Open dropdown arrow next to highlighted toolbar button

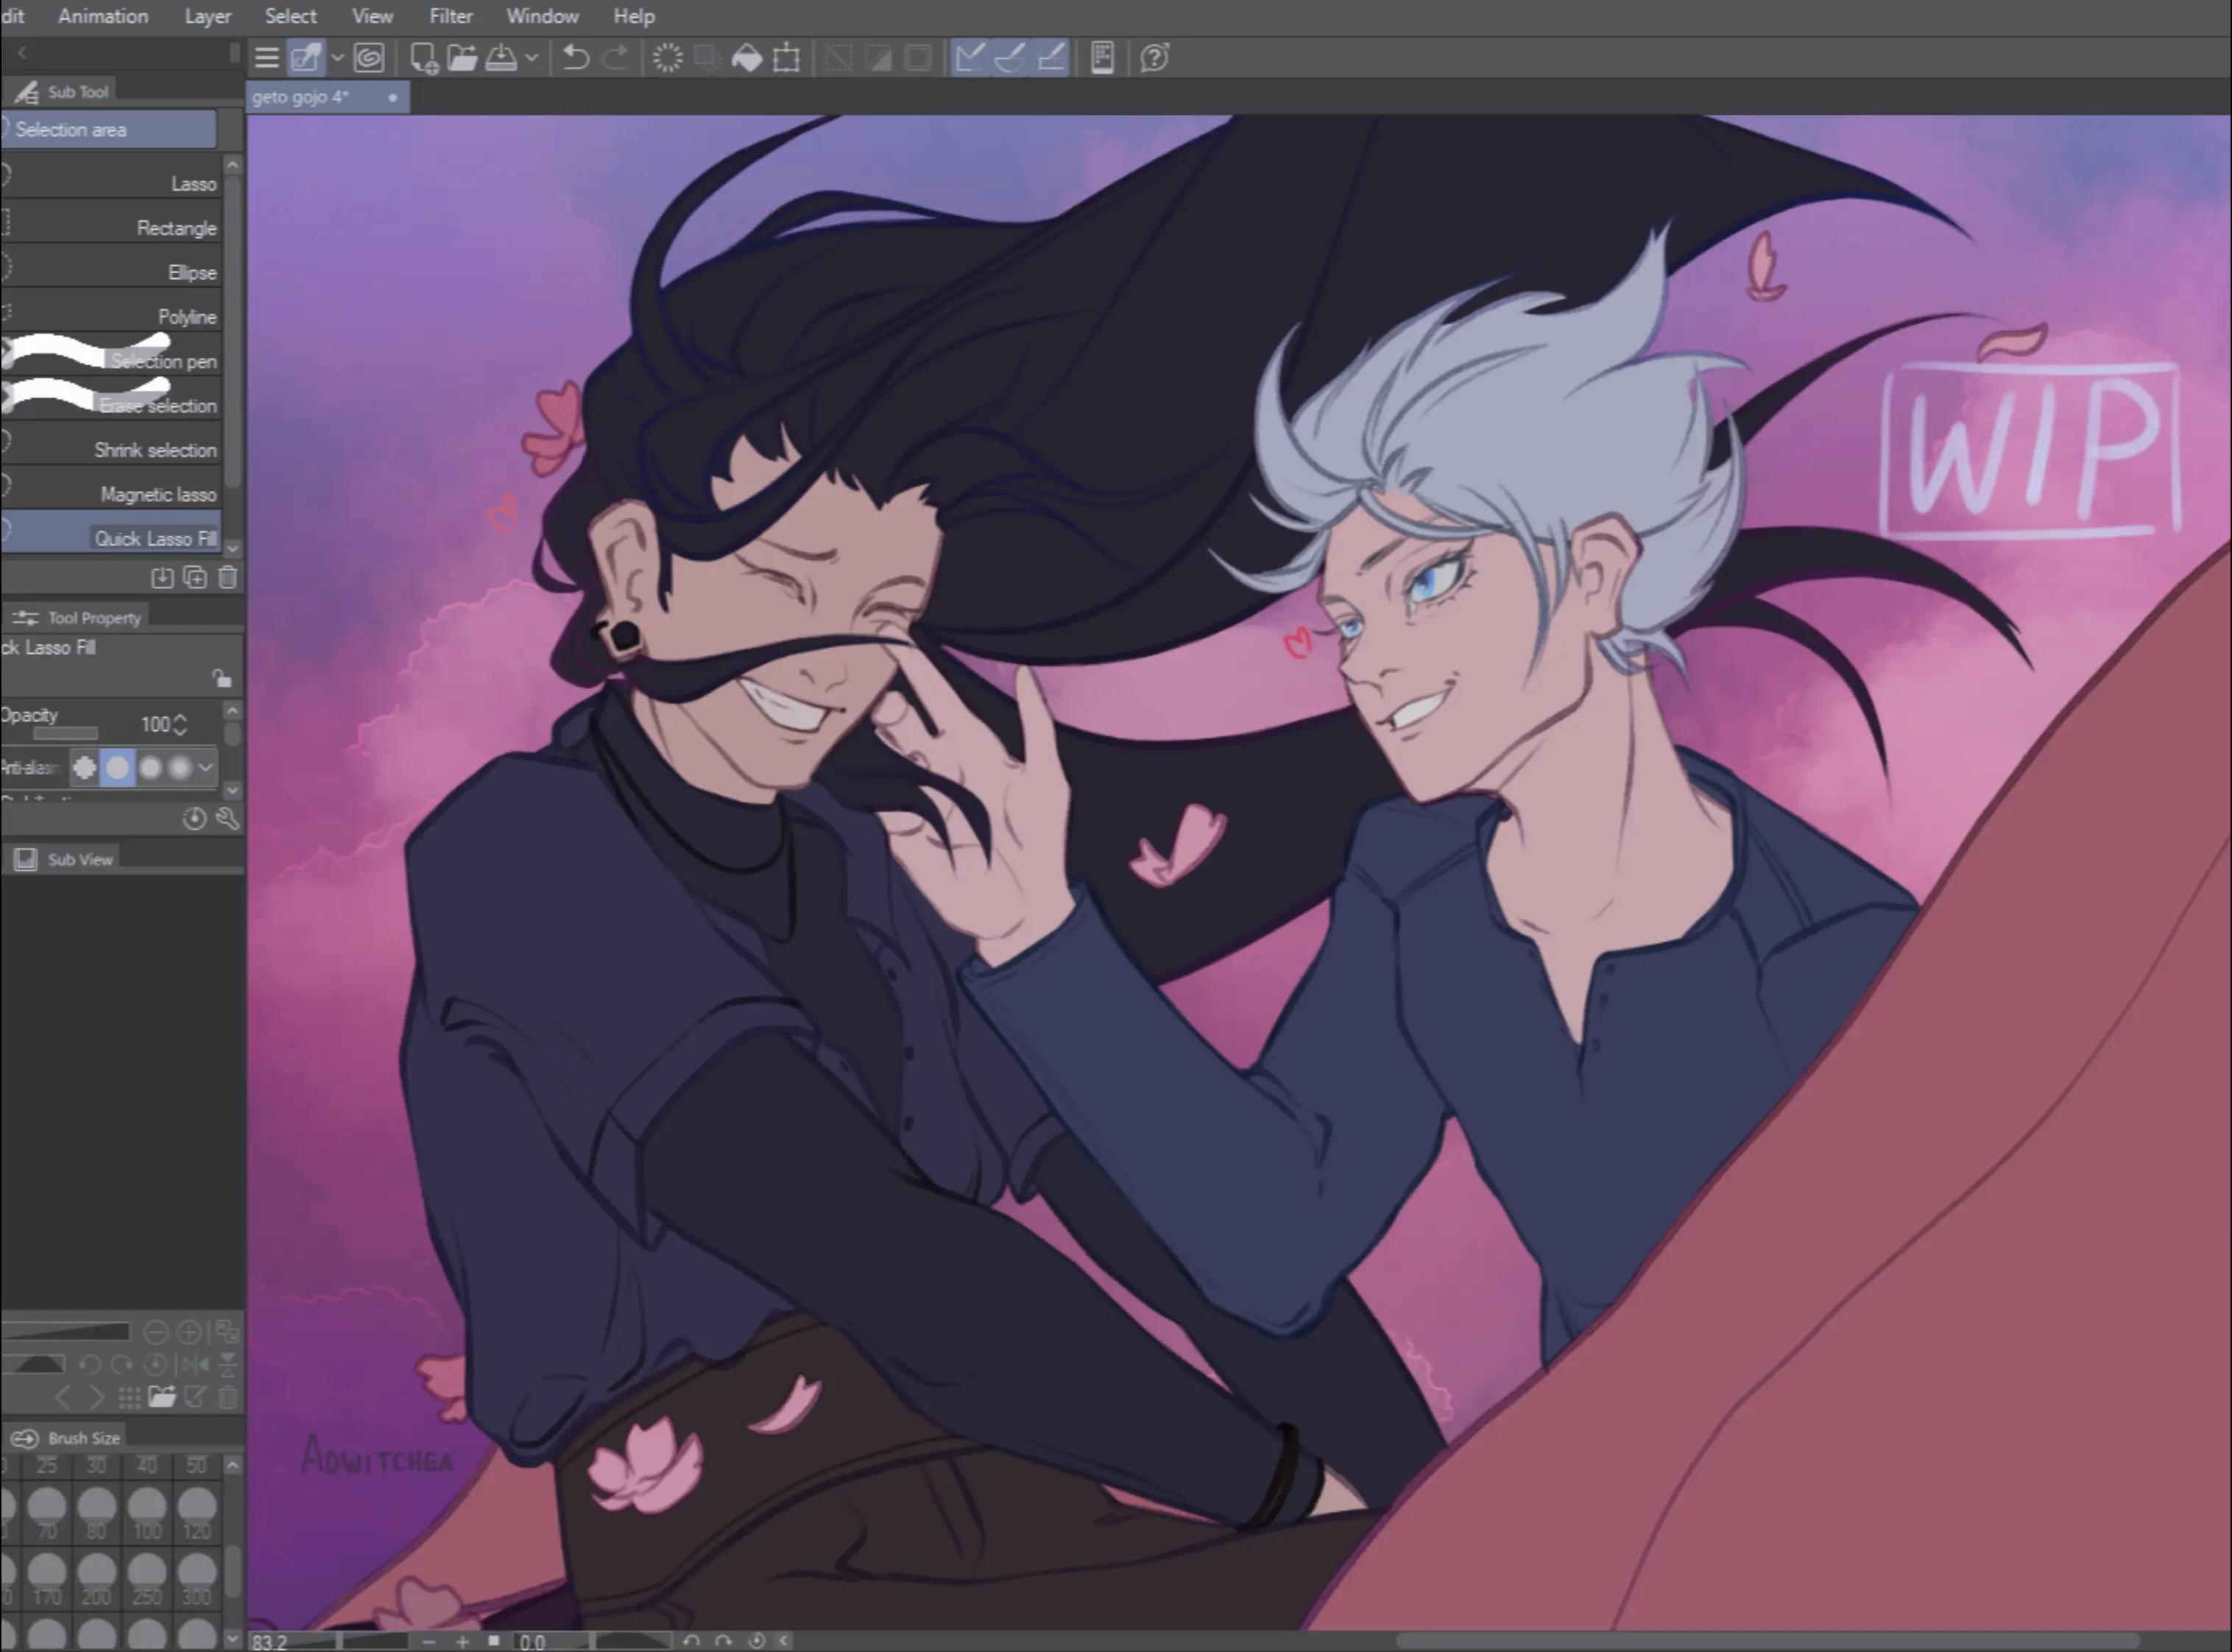click(337, 58)
